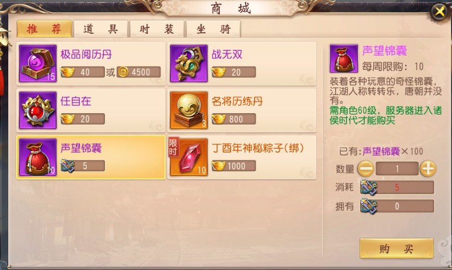Select the 极品阅历丹 treasure chest icon
The image size is (452, 270).
pyautogui.click(x=38, y=63)
